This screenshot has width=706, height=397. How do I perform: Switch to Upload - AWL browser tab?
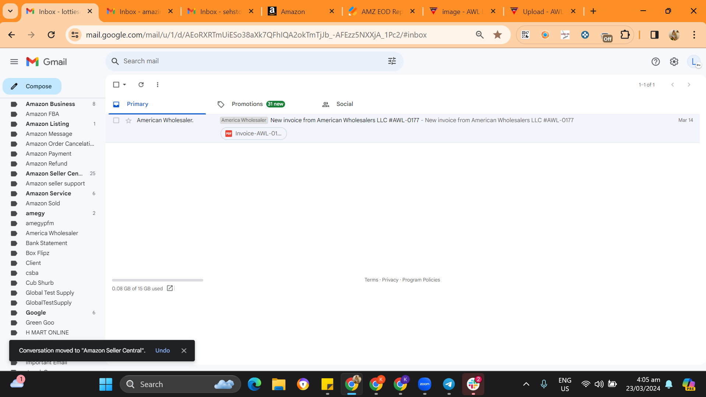pyautogui.click(x=543, y=11)
